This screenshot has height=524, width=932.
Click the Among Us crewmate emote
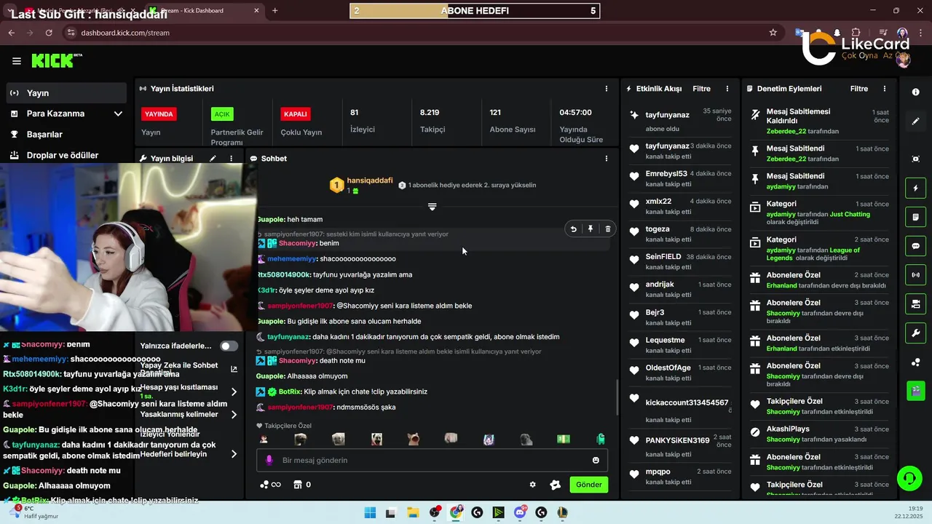601,439
